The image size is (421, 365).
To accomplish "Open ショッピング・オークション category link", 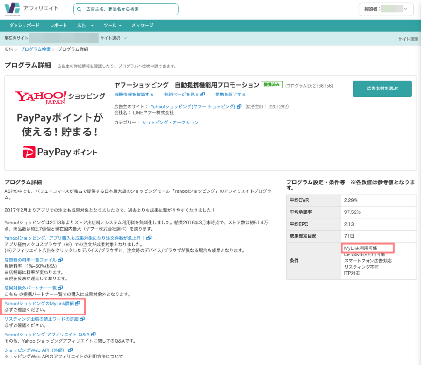I will coord(170,122).
